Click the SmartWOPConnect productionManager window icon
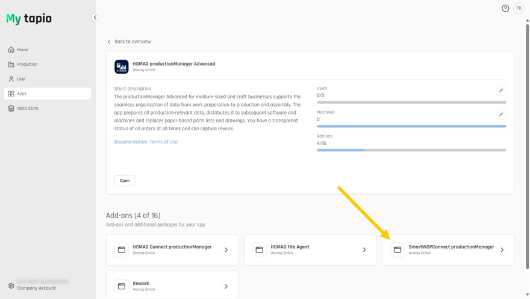 tap(397, 250)
